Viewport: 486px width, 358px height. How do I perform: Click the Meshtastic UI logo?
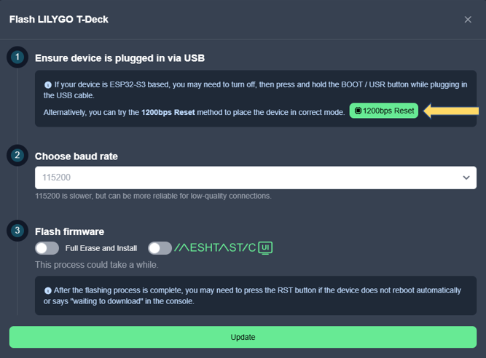[x=223, y=247]
